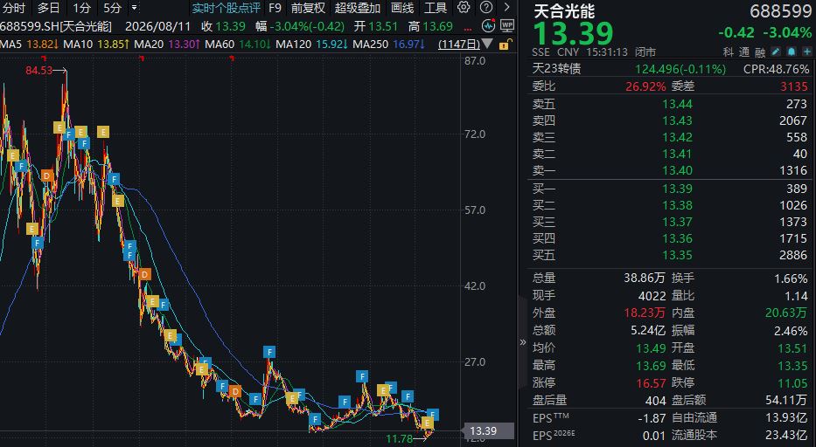816x447 pixels.
Task: Click the 融 tag badge
Action: (760, 52)
